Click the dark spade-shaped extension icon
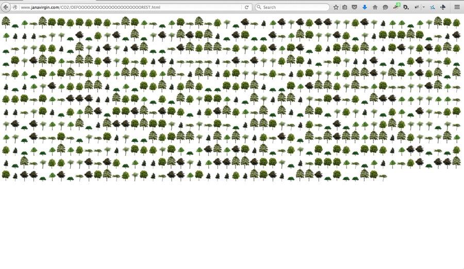464x269 pixels. 443,7
